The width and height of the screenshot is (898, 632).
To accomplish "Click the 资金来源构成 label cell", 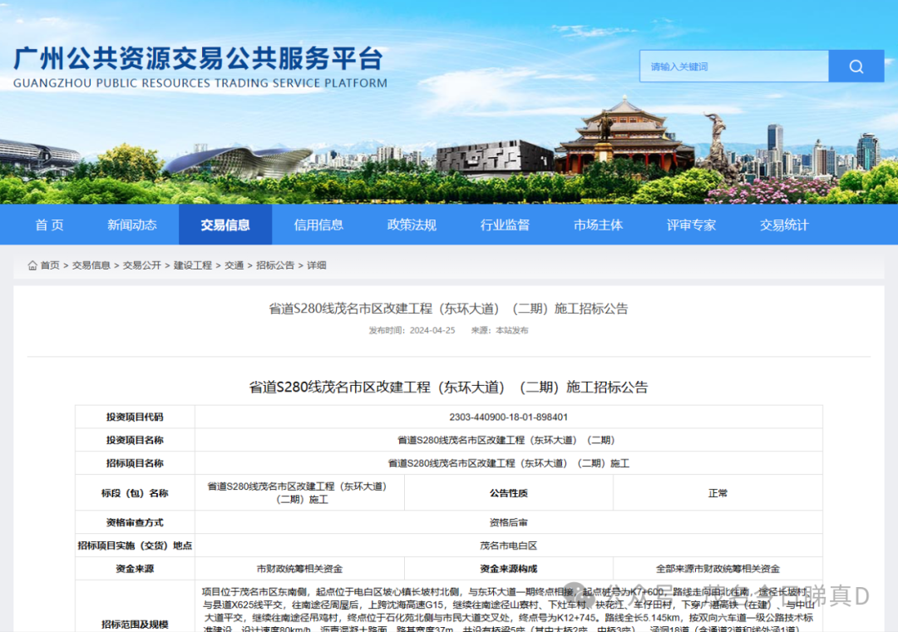I will pyautogui.click(x=509, y=569).
